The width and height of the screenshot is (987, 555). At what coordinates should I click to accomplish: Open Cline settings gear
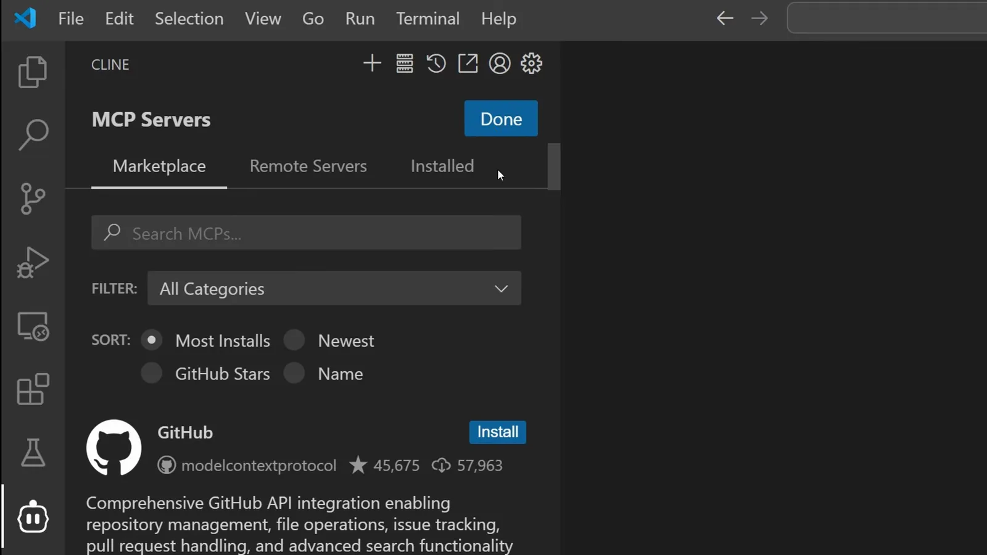(531, 63)
